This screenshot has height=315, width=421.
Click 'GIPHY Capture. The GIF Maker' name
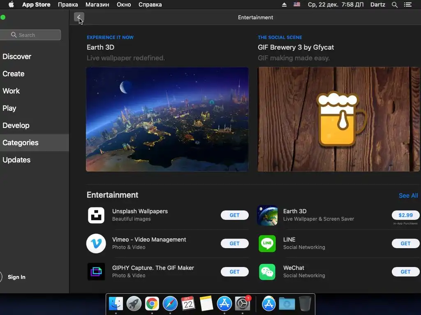(x=153, y=268)
